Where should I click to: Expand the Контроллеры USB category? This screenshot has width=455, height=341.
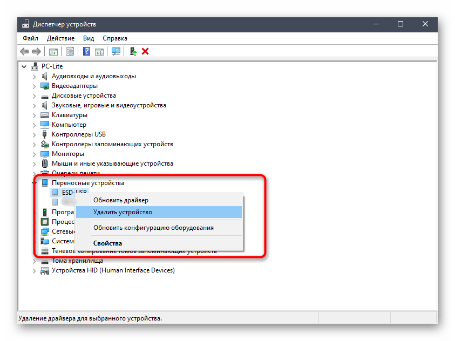point(34,135)
